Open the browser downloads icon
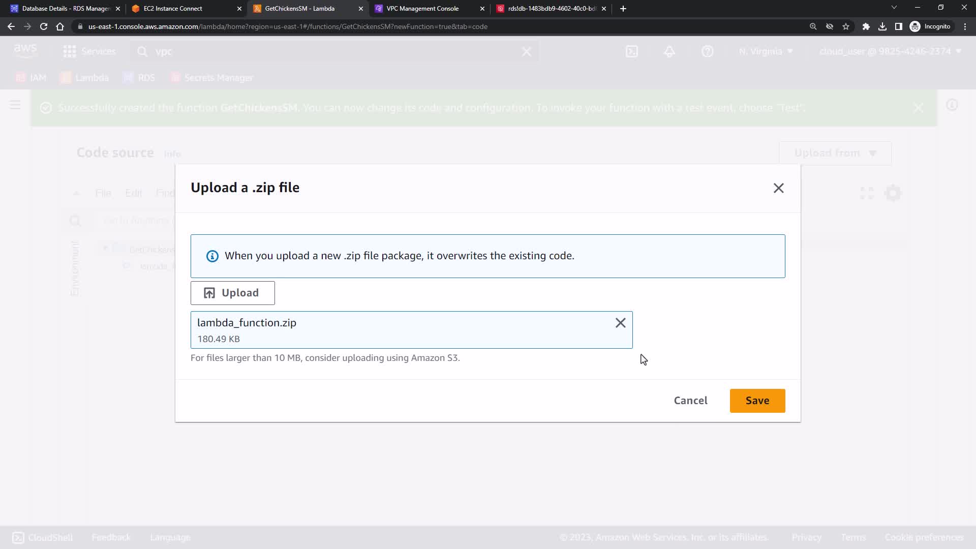Image resolution: width=976 pixels, height=549 pixels. coord(882,26)
